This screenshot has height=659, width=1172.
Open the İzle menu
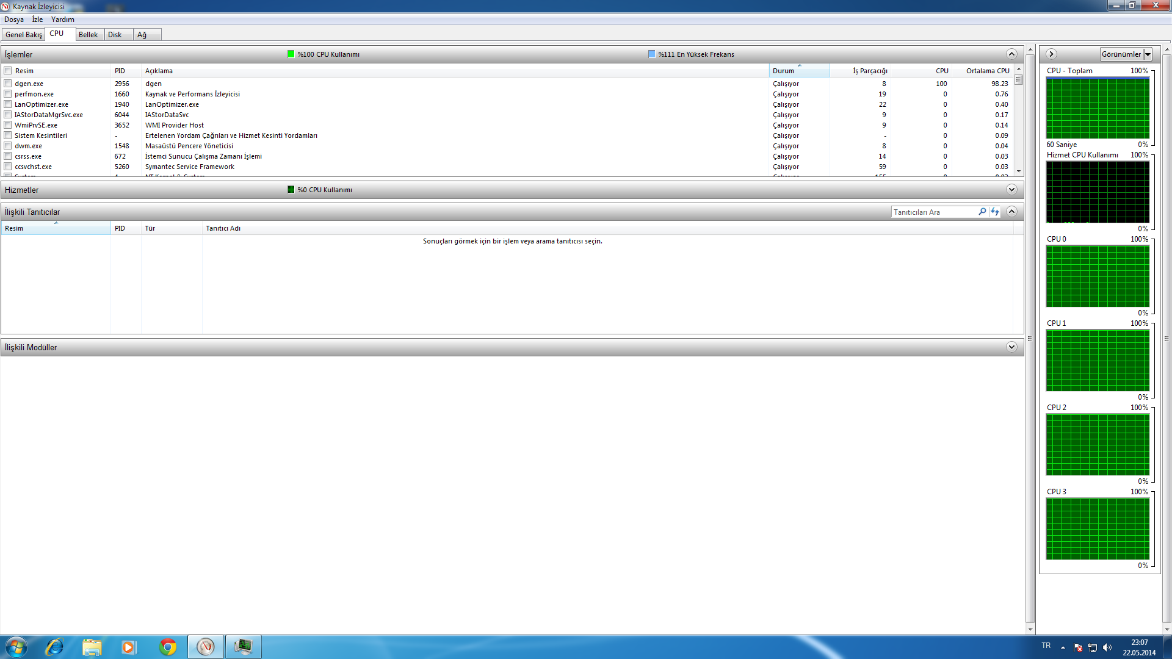click(x=37, y=20)
